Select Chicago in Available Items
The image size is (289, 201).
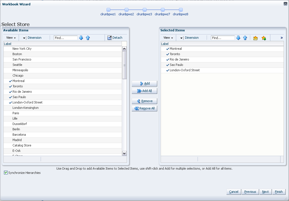63,75
